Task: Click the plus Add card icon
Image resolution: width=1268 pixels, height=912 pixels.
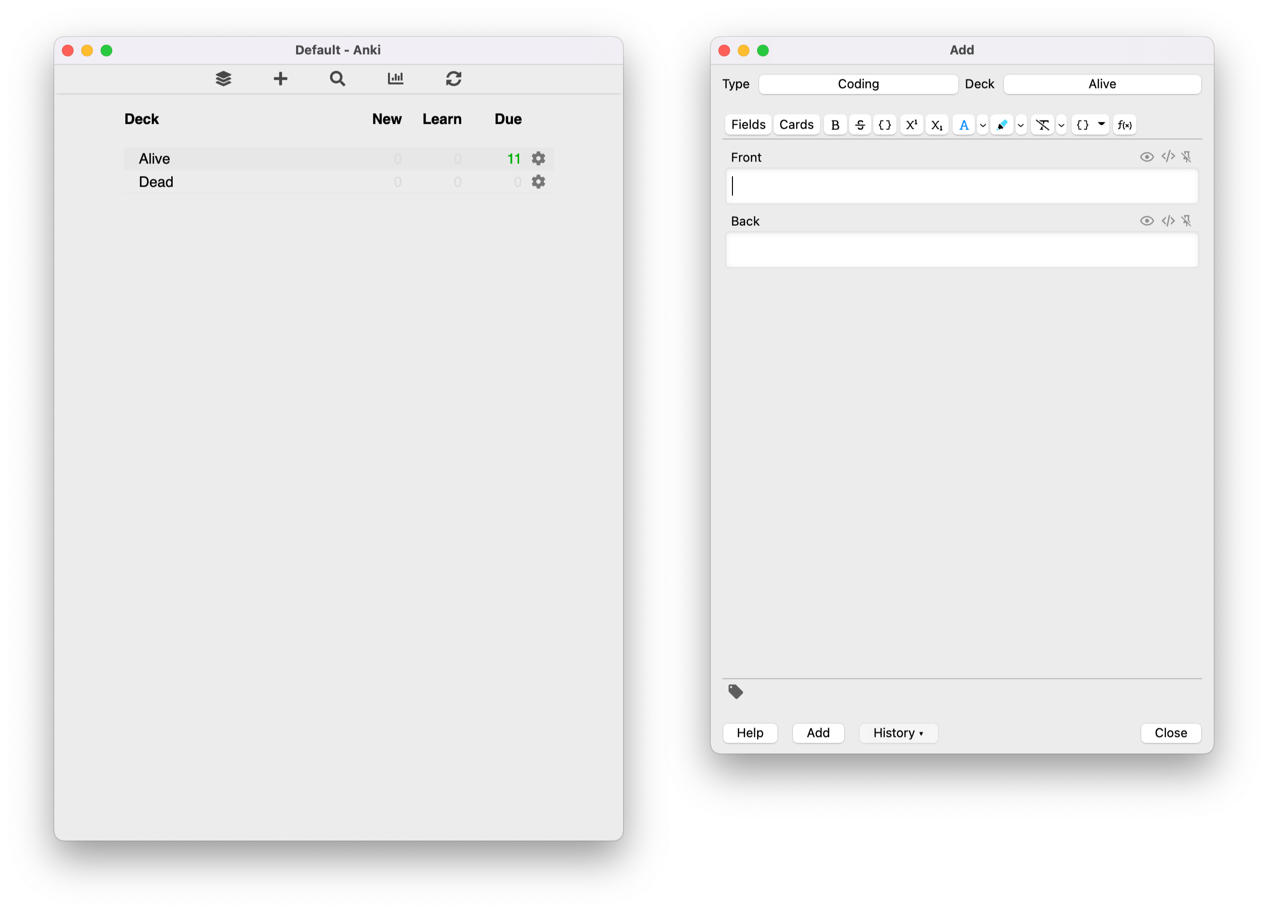Action: tap(280, 79)
